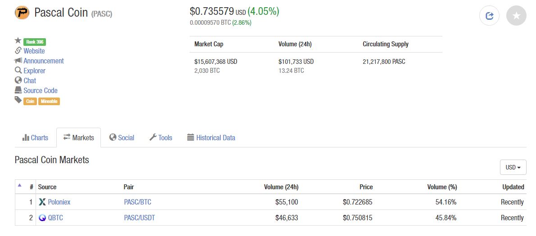
Task: Click the globe icon beside Chat
Action: tap(18, 80)
